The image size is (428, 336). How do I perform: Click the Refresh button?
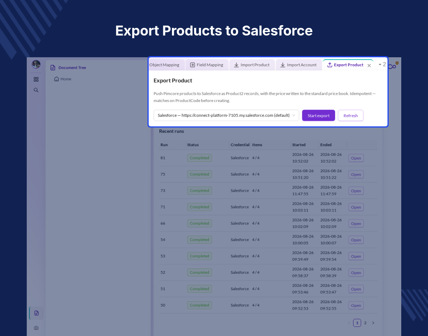tap(350, 115)
